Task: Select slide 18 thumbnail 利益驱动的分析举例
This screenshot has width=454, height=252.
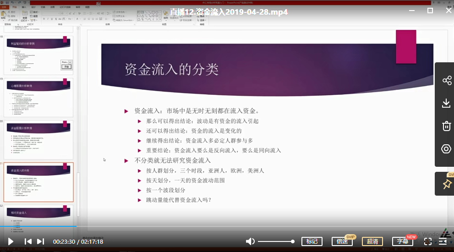Action: click(38, 55)
